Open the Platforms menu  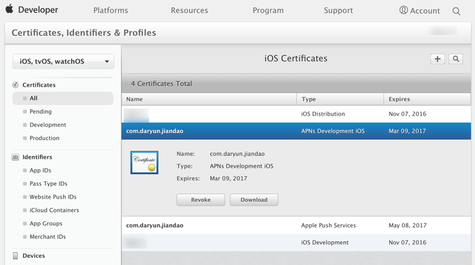[110, 11]
